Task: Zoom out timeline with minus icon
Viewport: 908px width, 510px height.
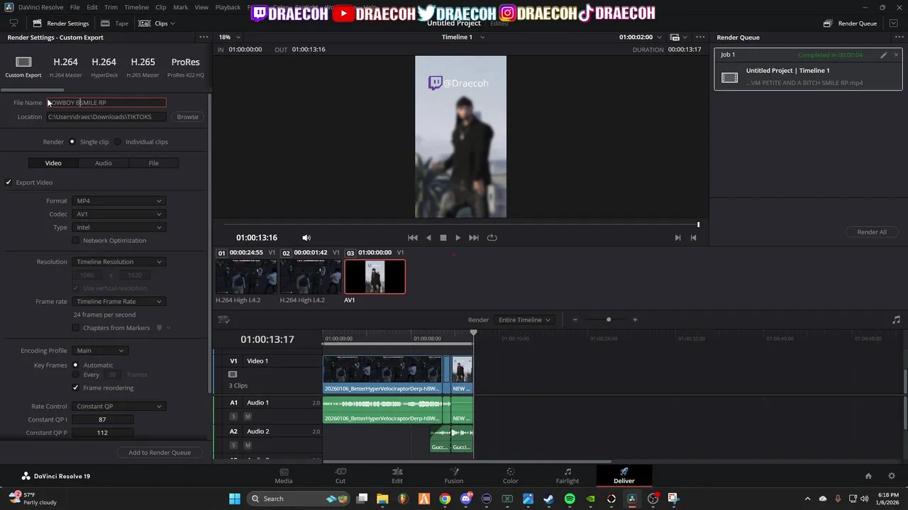Action: click(575, 319)
